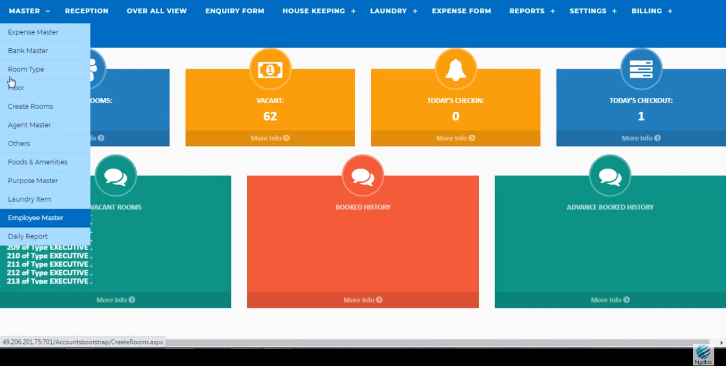Screen dimensions: 726x366
Task: Open More Info under Vacant Rooms
Action: pos(115,300)
